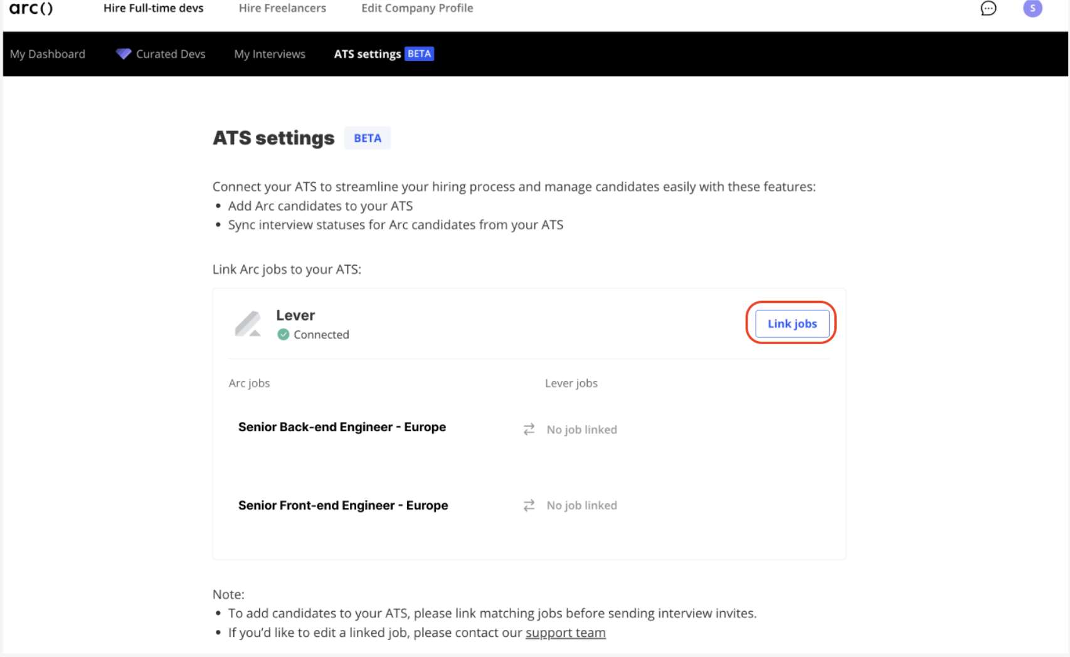Viewport: 1070px width, 657px height.
Task: Open the No job linked selector for Back-end role
Action: point(581,429)
